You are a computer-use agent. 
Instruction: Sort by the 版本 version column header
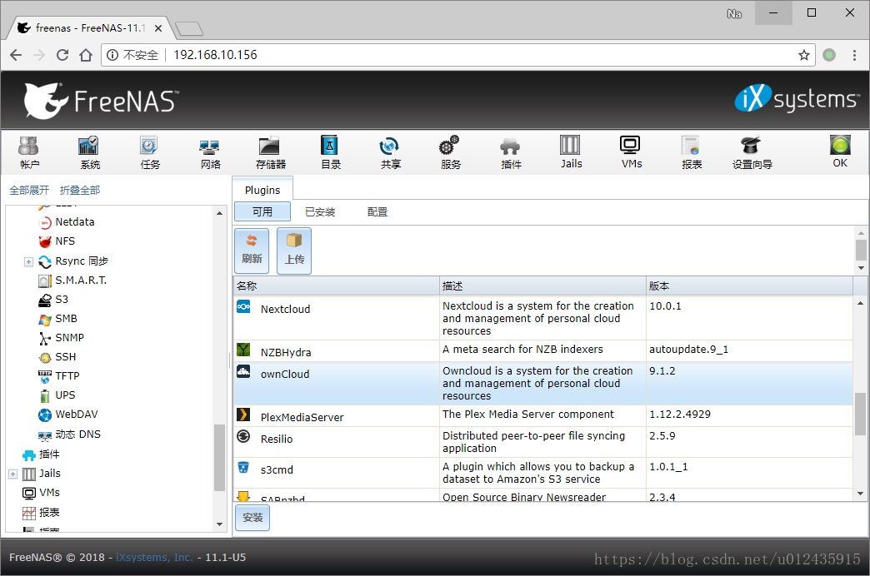point(750,286)
